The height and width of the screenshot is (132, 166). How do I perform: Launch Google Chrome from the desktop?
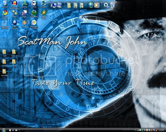[x=5, y=13]
